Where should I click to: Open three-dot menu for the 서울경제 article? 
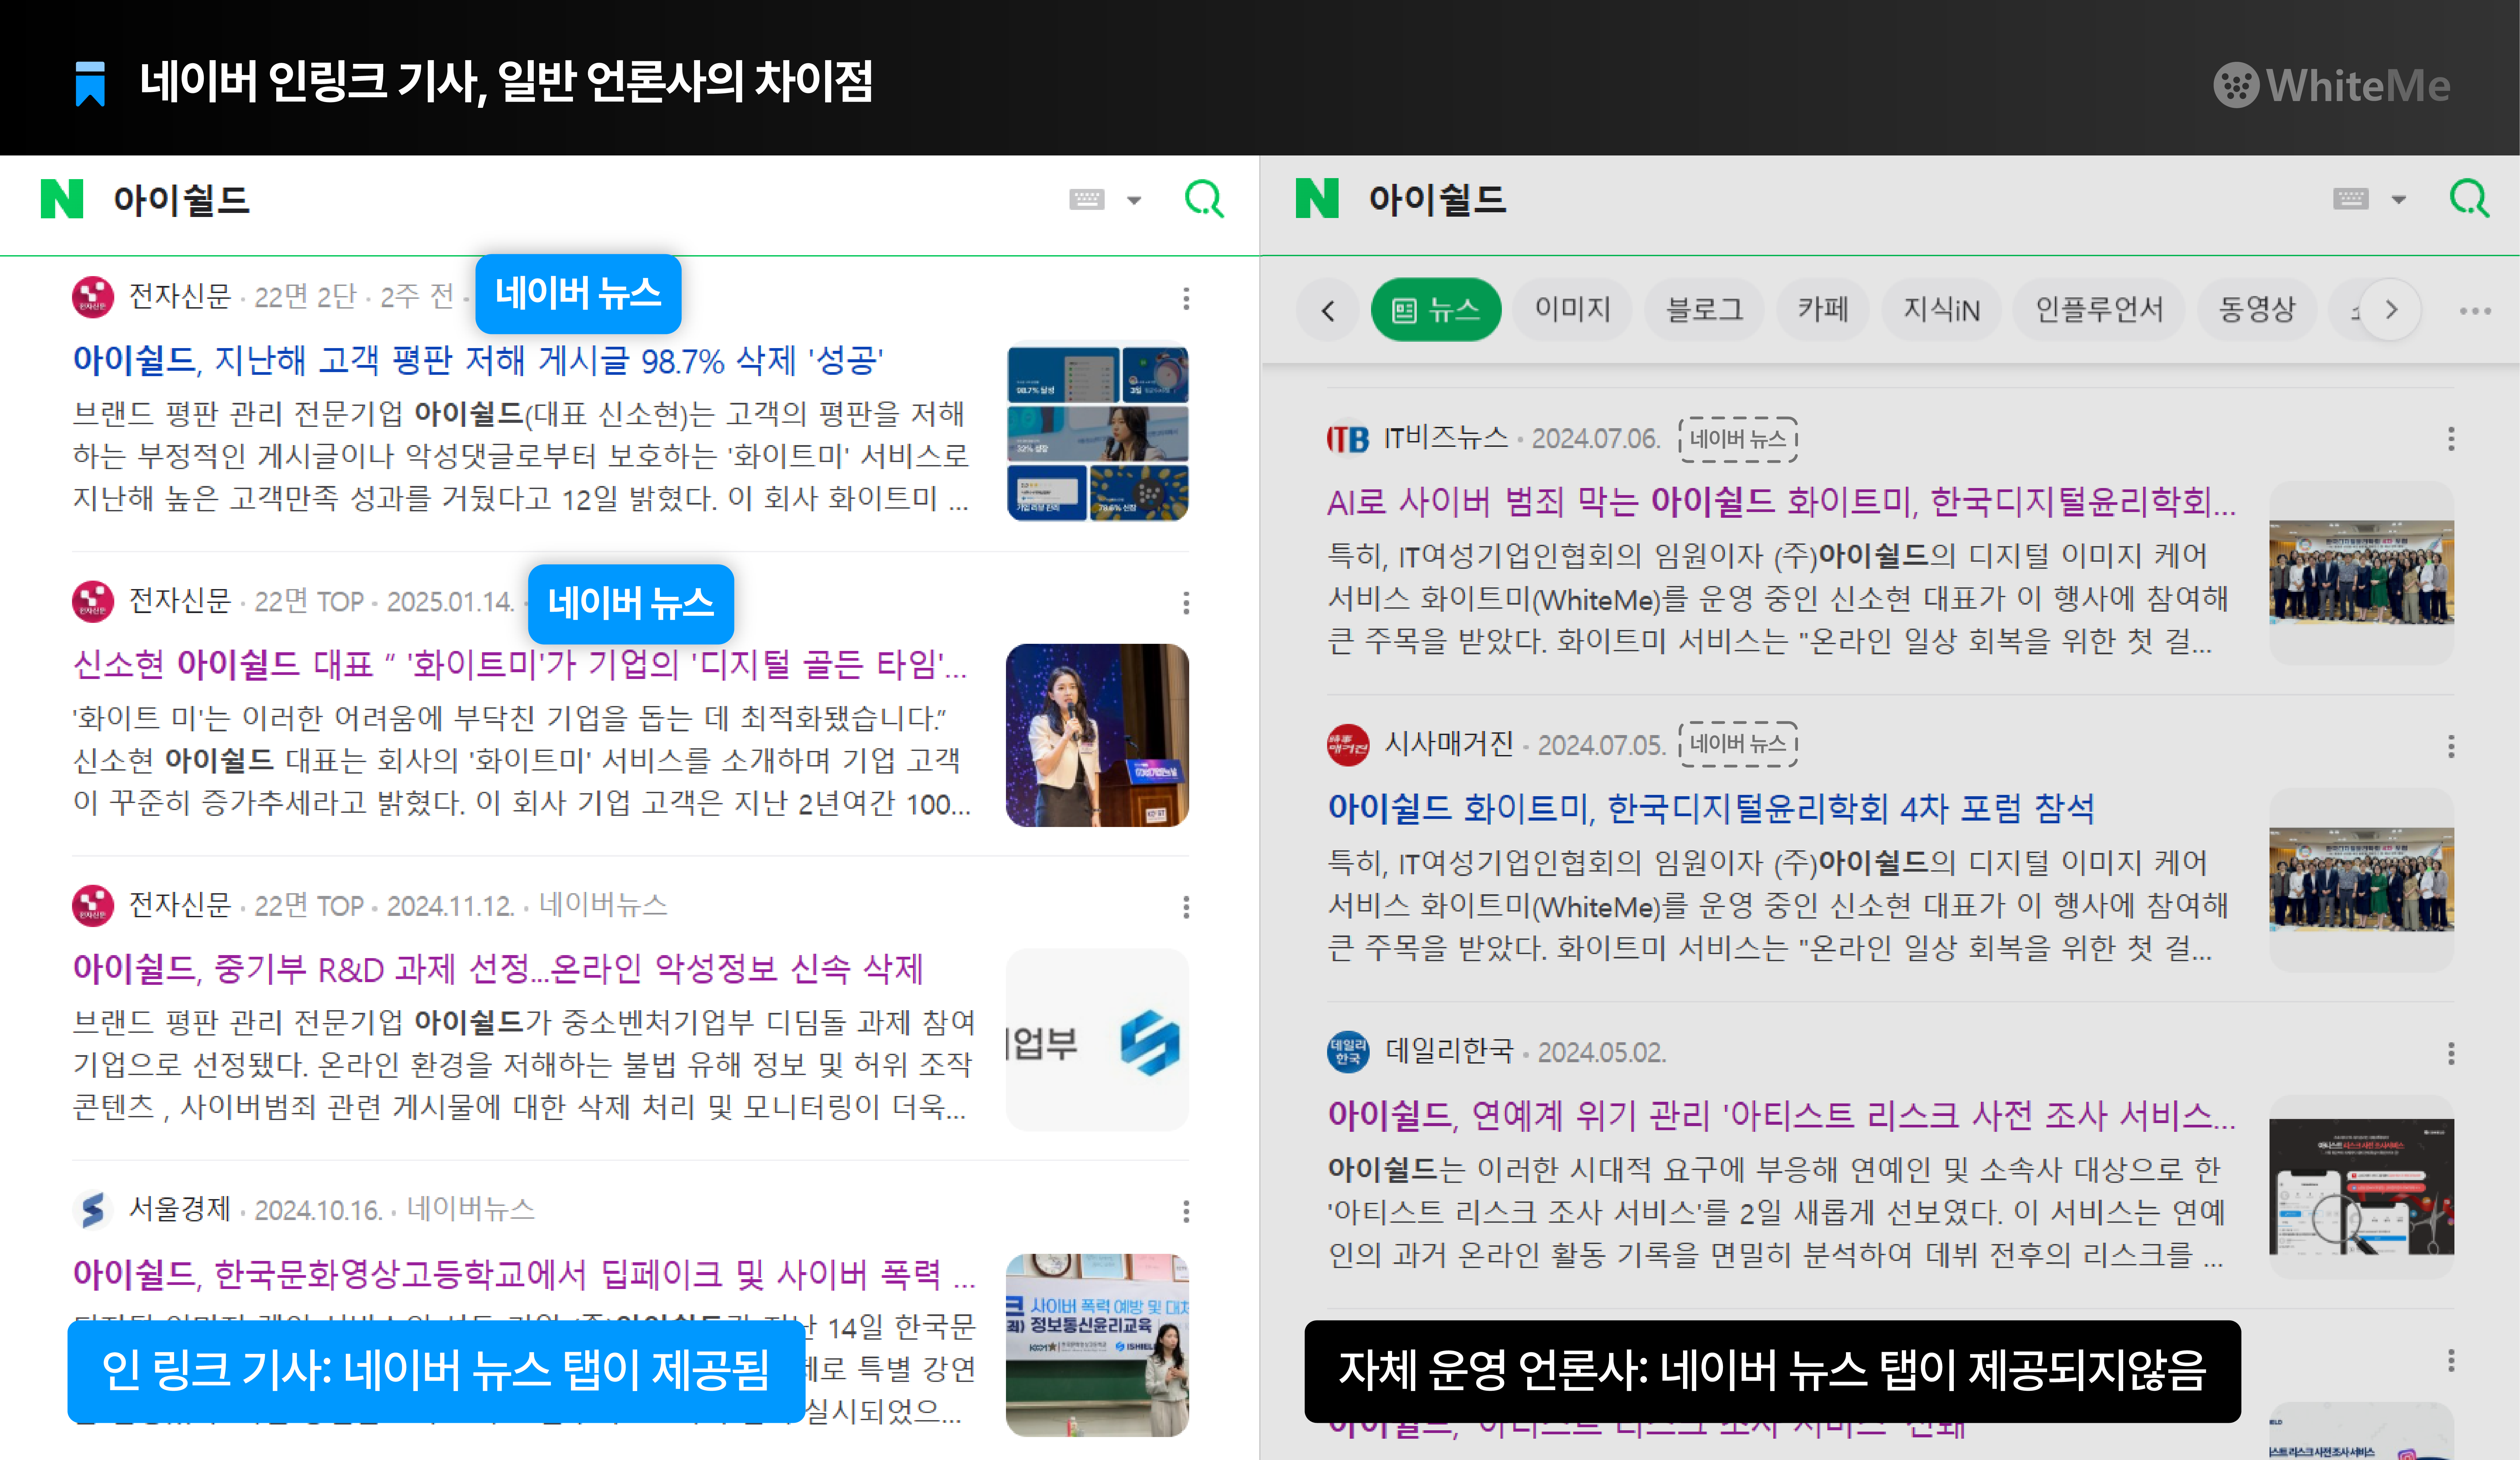[x=1186, y=1212]
